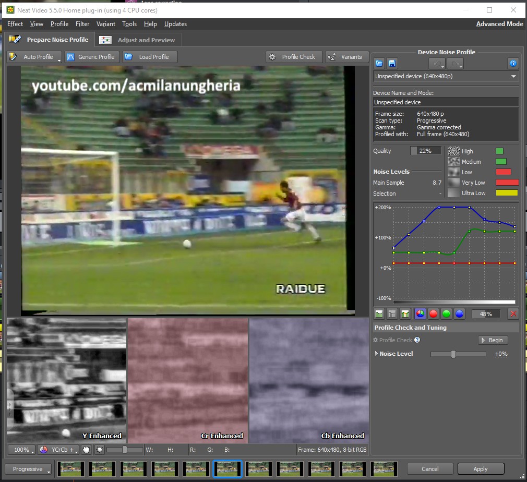Select the hand pan tool
This screenshot has height=482, width=527.
(86, 450)
